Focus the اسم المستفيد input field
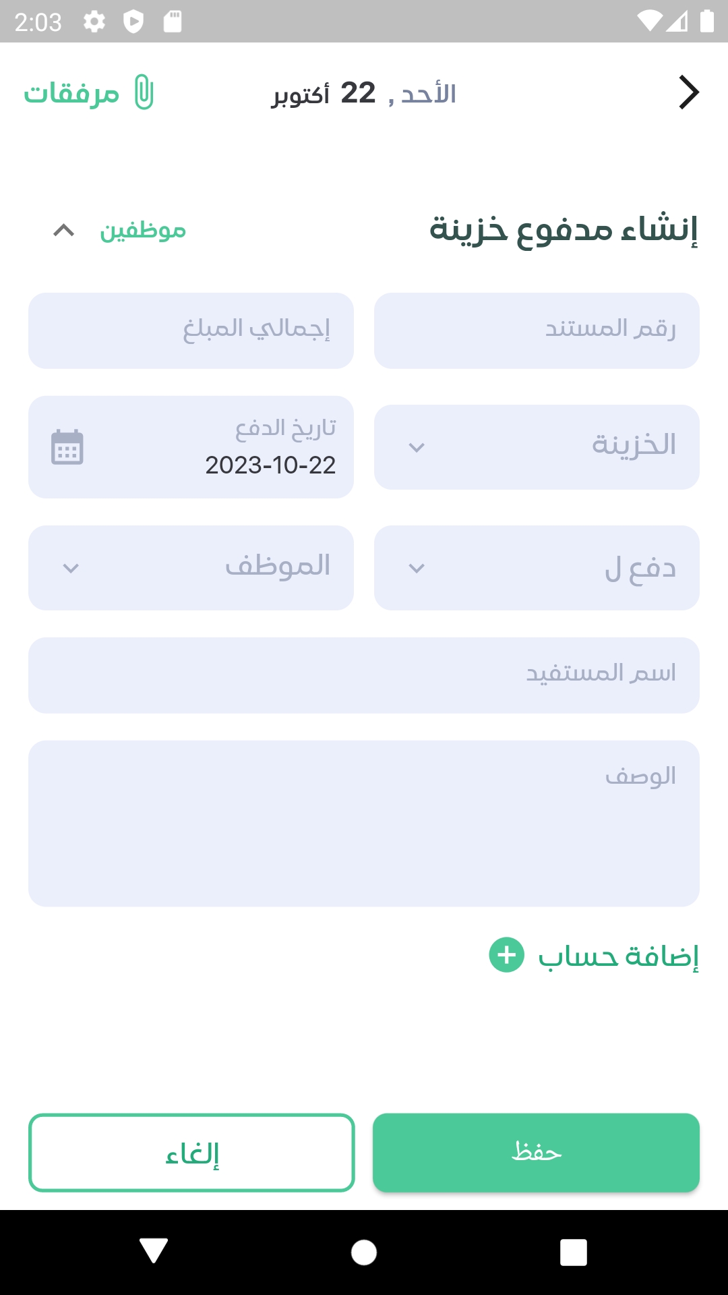Viewport: 728px width, 1295px height. tap(364, 675)
